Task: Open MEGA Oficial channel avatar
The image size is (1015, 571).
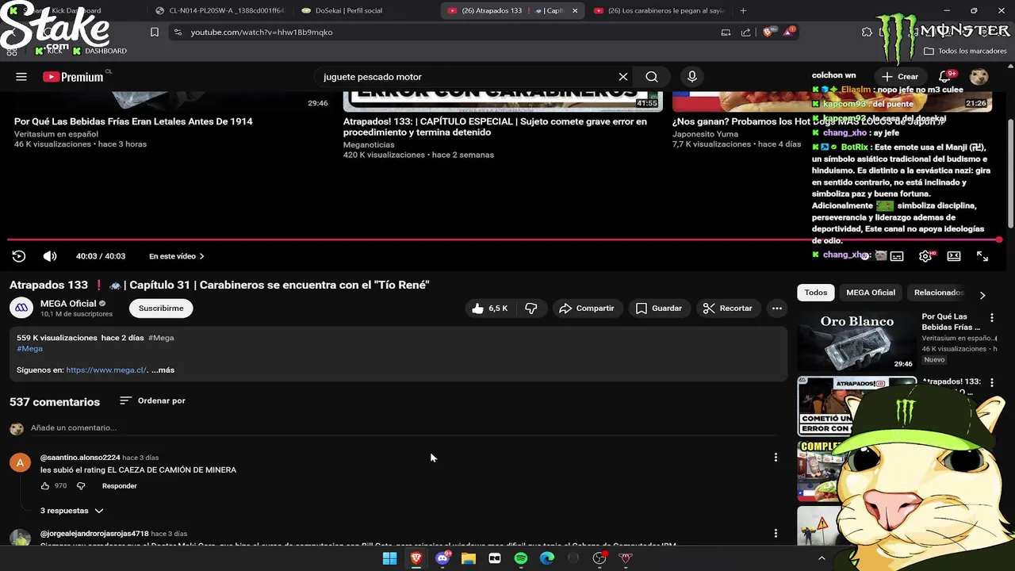Action: click(21, 308)
